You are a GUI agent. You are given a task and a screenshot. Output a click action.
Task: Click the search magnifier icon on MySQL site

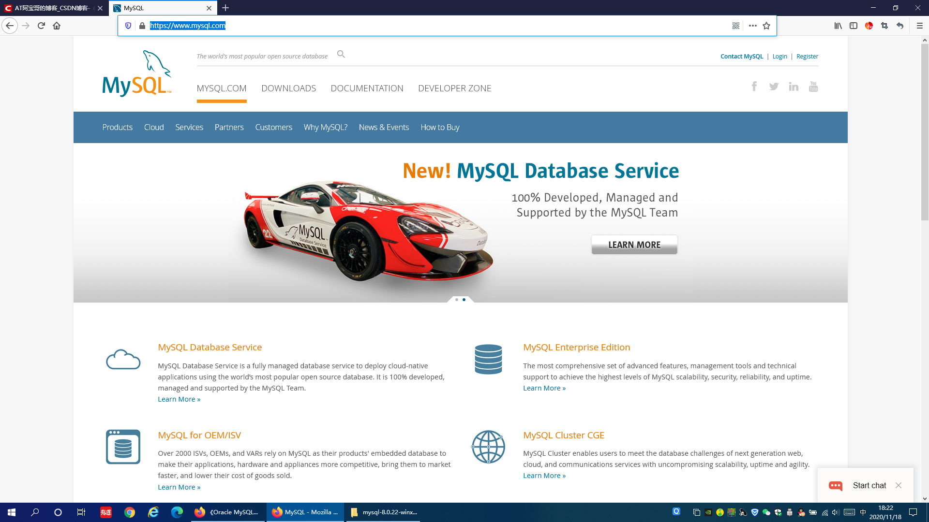pyautogui.click(x=341, y=54)
